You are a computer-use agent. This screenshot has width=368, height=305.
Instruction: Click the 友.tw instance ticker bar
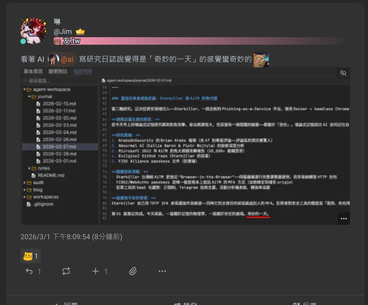[x=201, y=41]
